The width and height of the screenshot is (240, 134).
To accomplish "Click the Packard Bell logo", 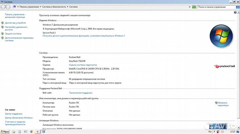I will point(224,66).
